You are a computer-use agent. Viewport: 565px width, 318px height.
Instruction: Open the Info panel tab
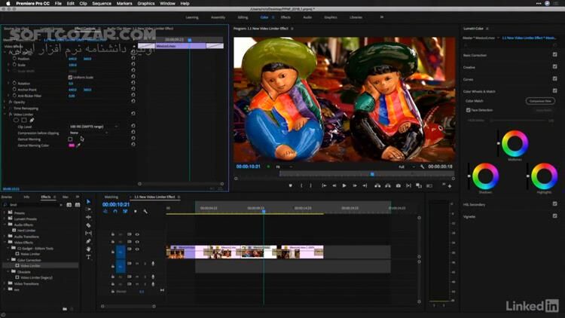pyautogui.click(x=26, y=197)
